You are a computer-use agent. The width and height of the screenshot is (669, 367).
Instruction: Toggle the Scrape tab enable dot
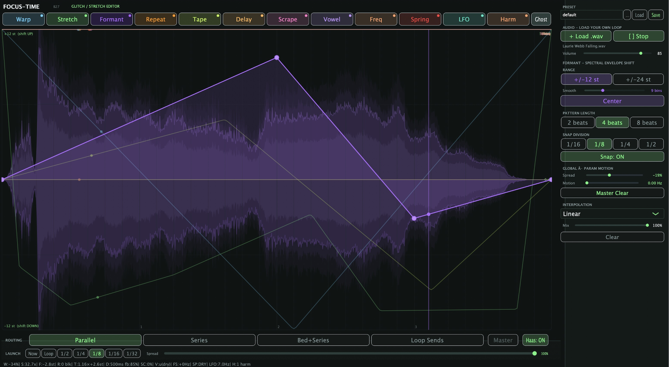(x=306, y=16)
